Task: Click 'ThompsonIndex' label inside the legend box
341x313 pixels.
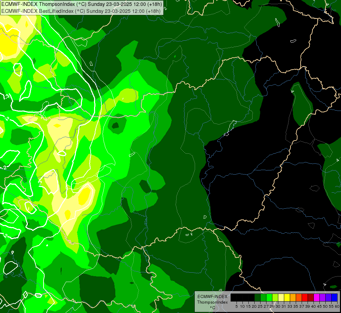Action: coord(212,302)
